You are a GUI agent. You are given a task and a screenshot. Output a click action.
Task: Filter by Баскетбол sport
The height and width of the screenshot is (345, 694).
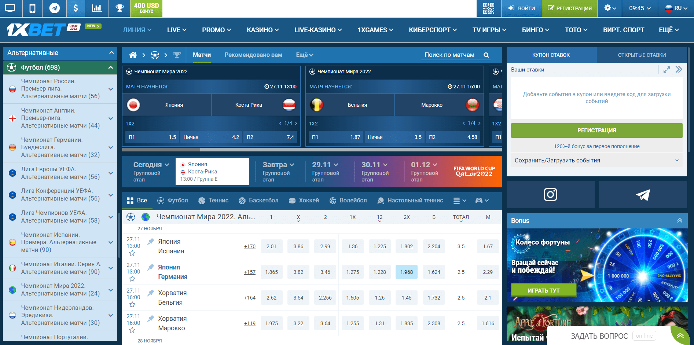(x=258, y=201)
